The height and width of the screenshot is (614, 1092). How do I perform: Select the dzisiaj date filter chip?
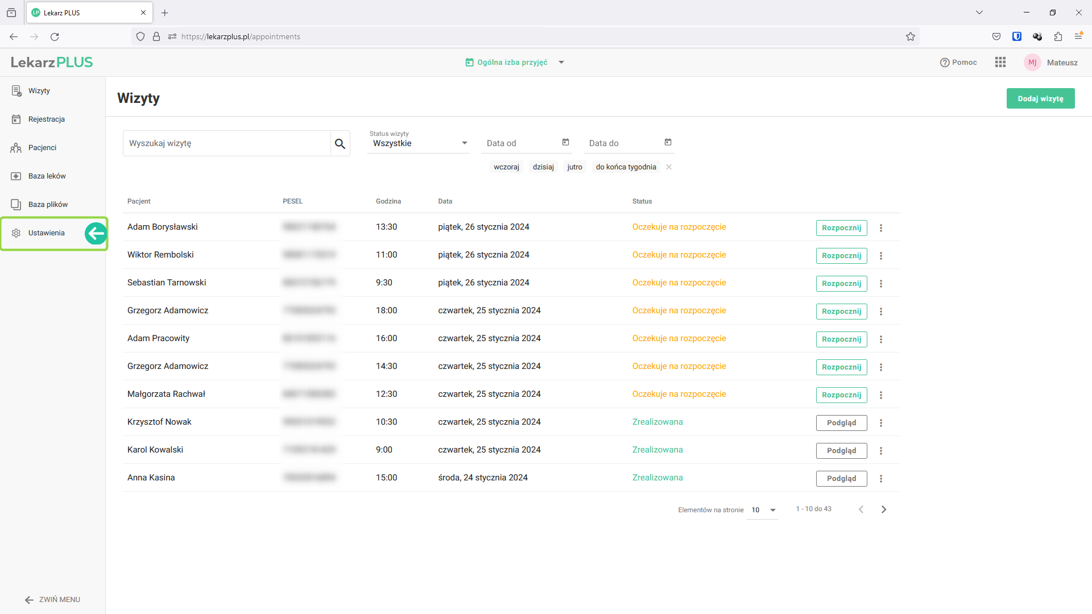543,167
